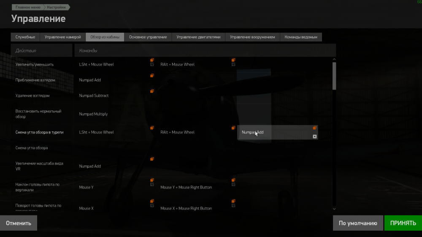
Task: Select Mouse X + Mouse Right Button binding
Action: tap(186, 208)
